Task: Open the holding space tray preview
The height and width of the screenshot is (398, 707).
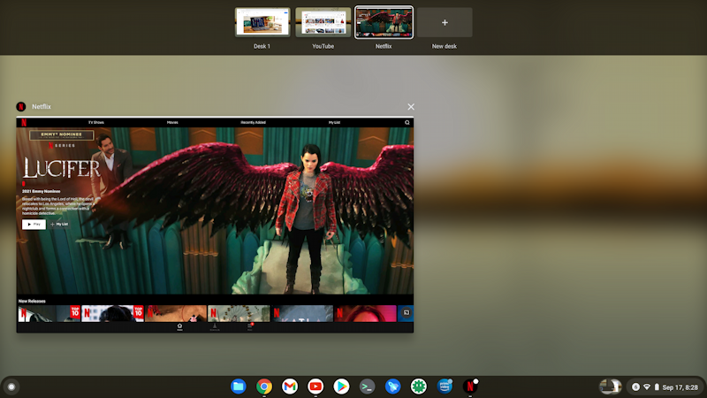Action: click(x=611, y=387)
